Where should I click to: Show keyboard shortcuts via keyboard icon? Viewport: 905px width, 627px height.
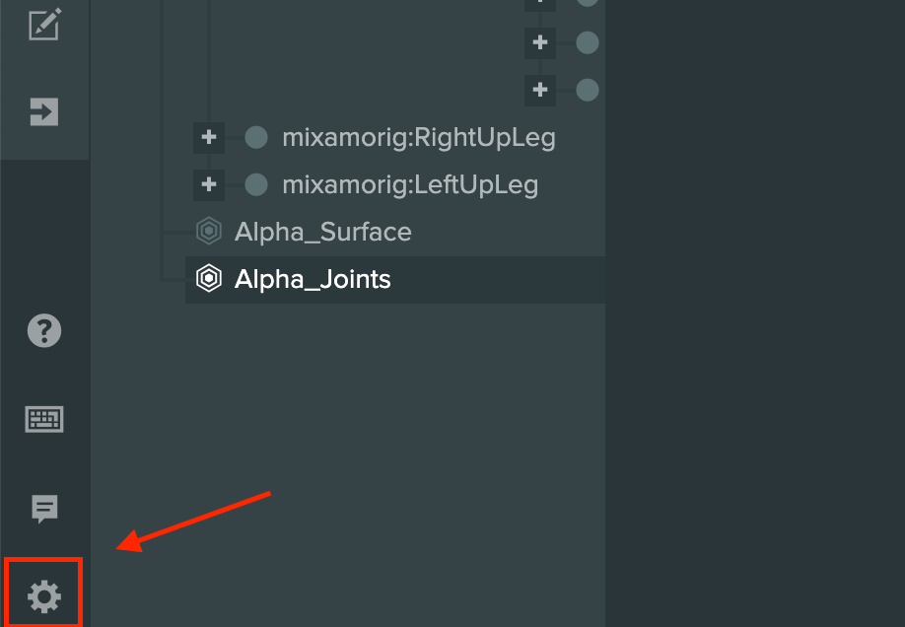point(44,419)
